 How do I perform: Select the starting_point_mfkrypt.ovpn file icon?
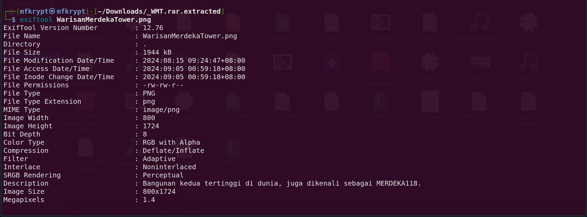pyautogui.click(x=528, y=102)
